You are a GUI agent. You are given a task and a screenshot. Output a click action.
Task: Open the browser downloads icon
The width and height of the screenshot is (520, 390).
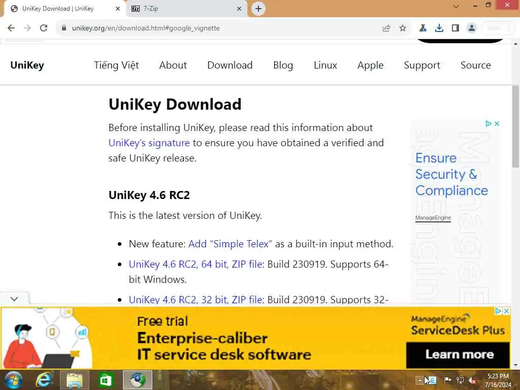439,28
